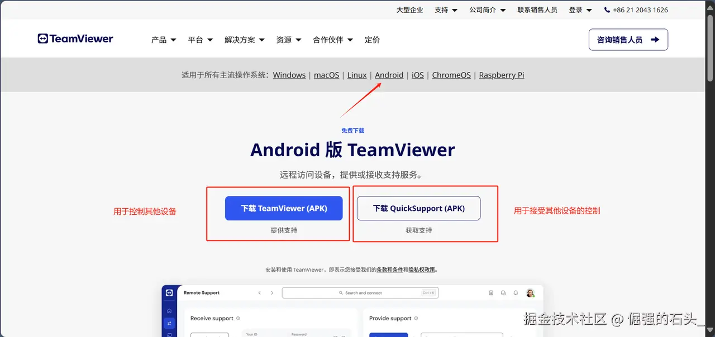Click 下载 TeamViewer (APK) button
Screen dimensions: 715x337
284,208
